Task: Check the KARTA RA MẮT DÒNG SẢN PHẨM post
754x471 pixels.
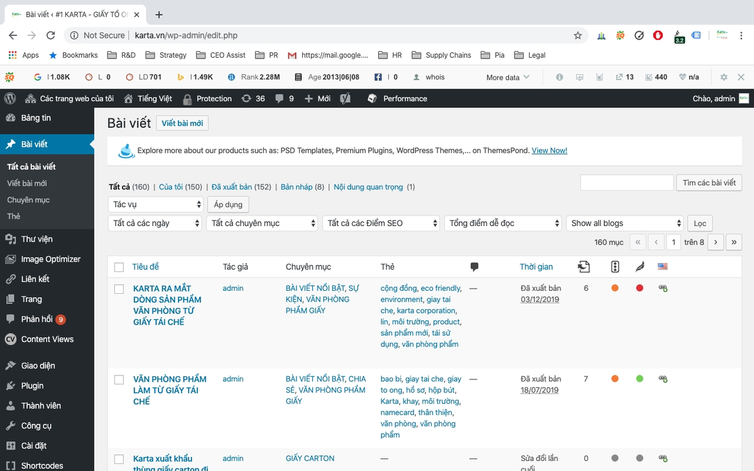Action: (x=119, y=289)
